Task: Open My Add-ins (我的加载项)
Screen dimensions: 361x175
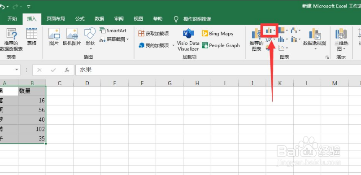Action: tap(154, 45)
